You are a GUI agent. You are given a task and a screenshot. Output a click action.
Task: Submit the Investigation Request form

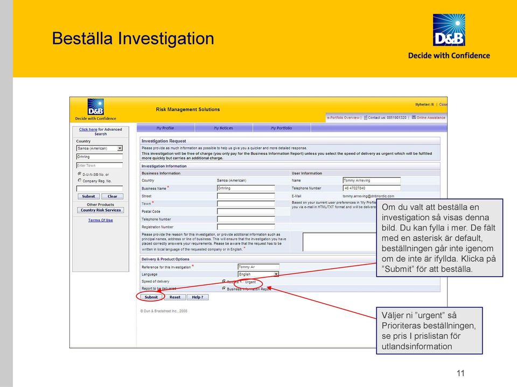tap(151, 297)
